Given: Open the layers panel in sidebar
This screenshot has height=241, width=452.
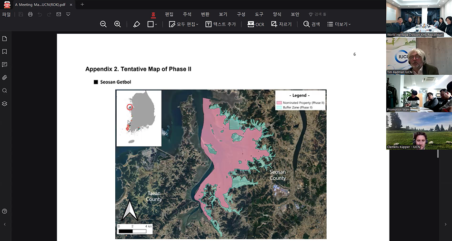Looking at the screenshot, I should click(5, 103).
